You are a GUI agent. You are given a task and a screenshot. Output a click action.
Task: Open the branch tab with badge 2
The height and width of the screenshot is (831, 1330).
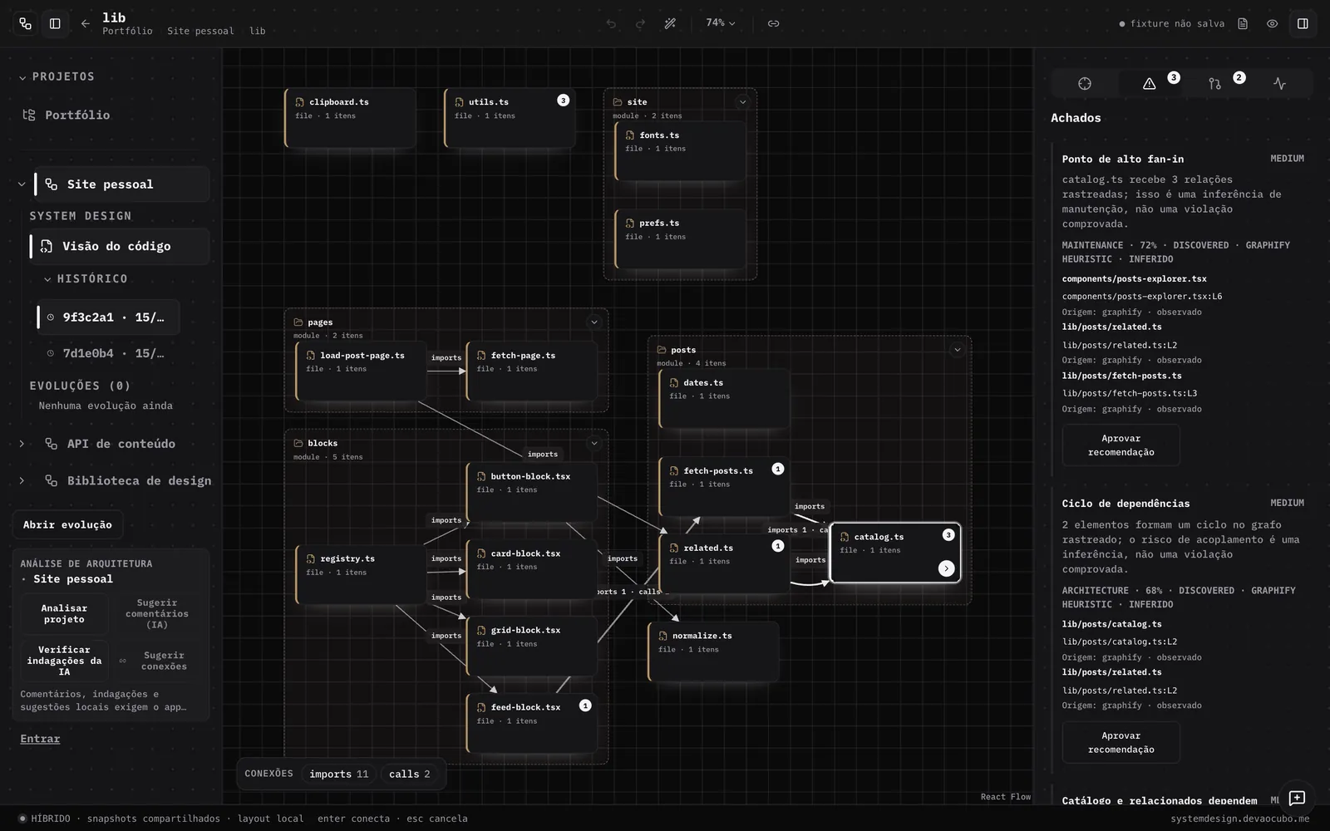pos(1214,83)
